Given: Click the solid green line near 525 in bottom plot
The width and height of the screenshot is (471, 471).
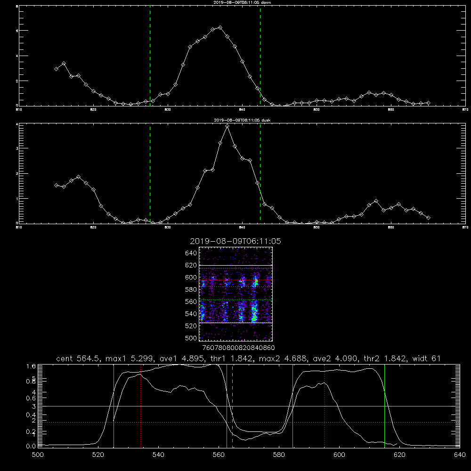Looking at the screenshot, I should click(114, 406).
